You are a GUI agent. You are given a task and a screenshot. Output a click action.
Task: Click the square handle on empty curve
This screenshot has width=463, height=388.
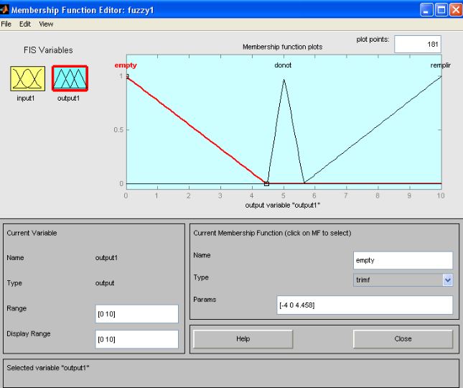pyautogui.click(x=267, y=183)
